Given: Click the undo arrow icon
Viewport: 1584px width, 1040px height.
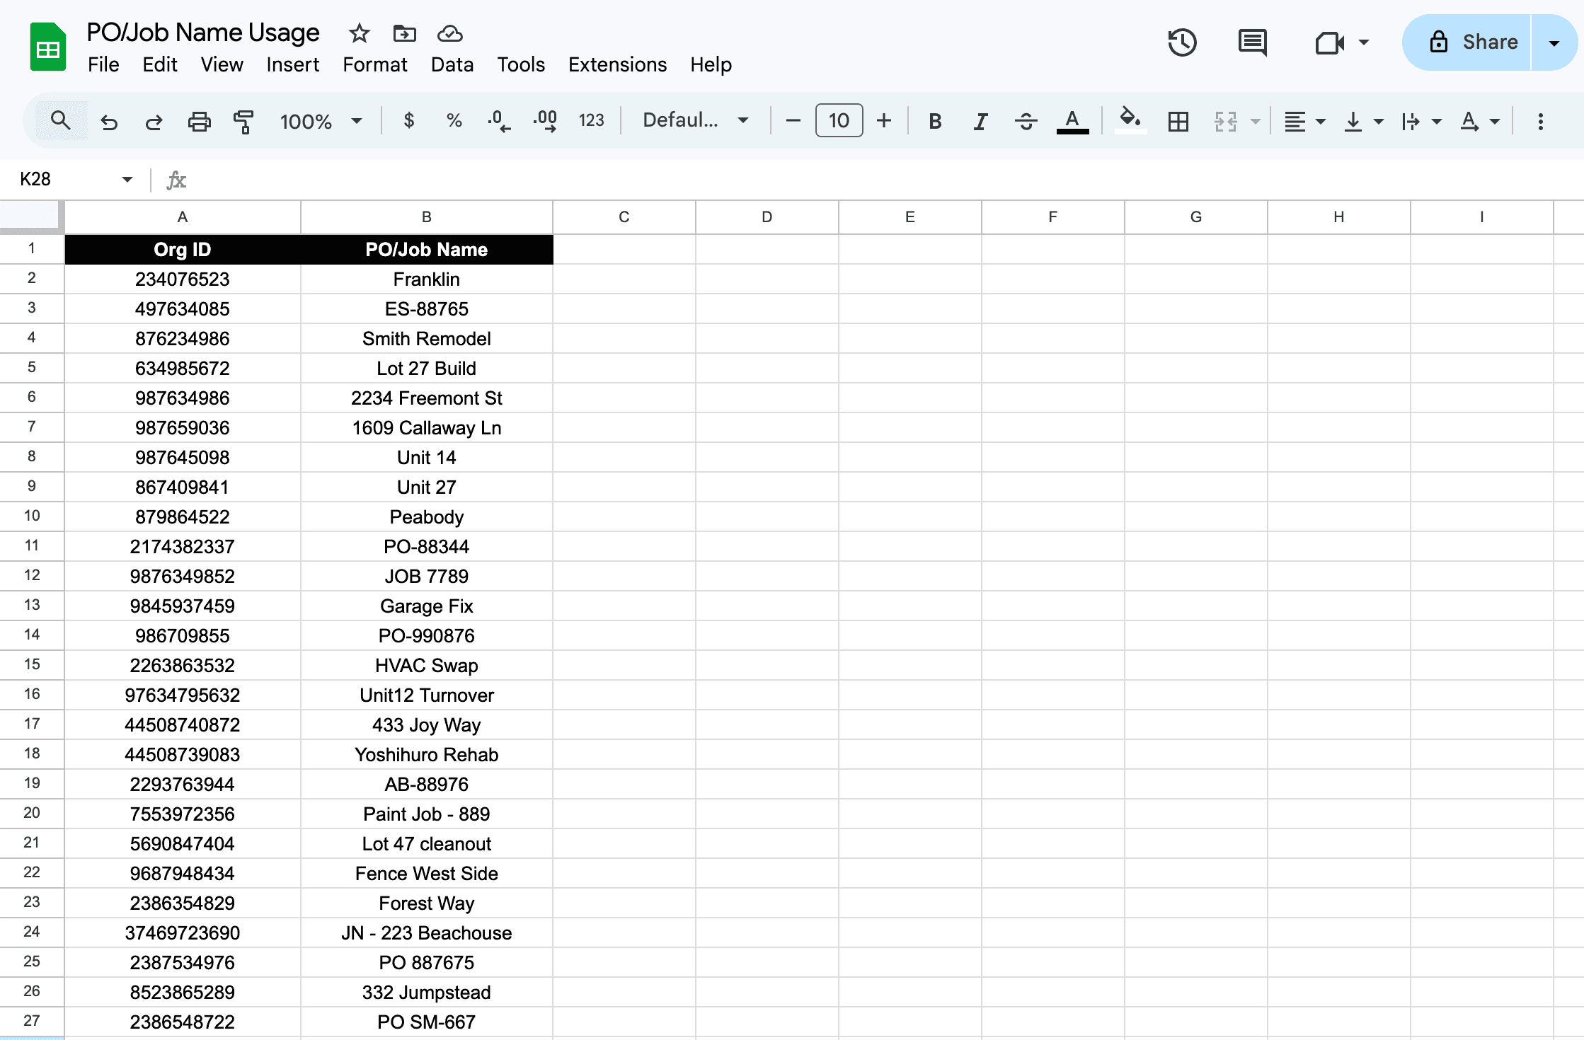Looking at the screenshot, I should pyautogui.click(x=109, y=121).
